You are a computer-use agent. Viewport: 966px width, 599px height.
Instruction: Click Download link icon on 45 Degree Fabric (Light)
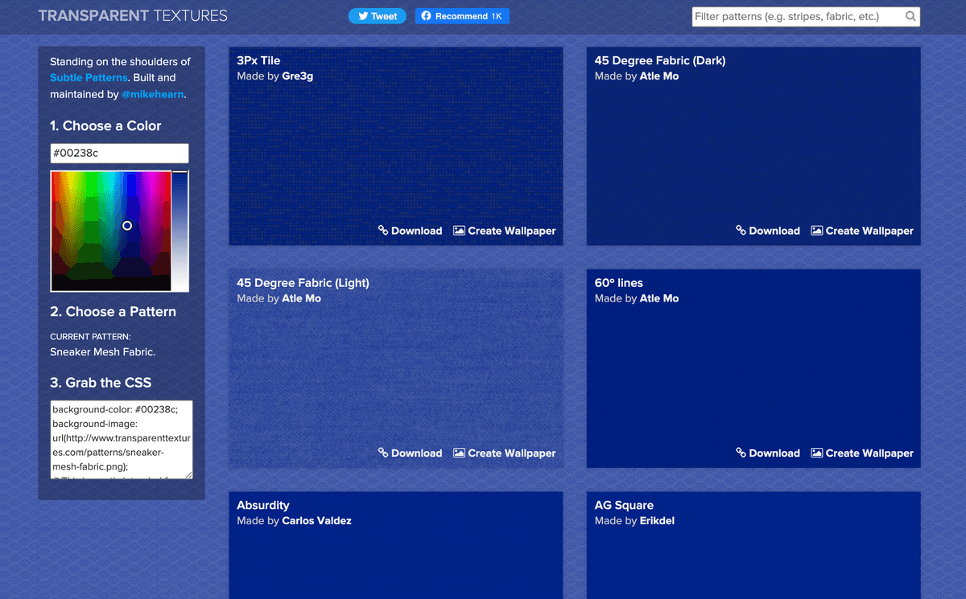pos(383,453)
